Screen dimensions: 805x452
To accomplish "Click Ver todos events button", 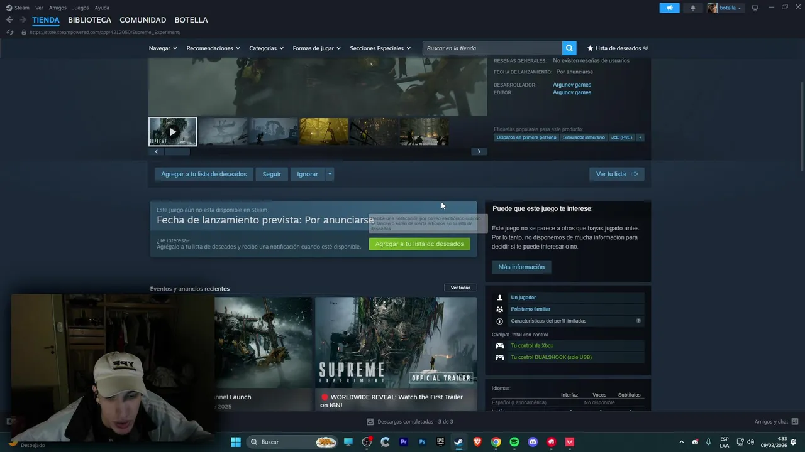I will click(460, 288).
